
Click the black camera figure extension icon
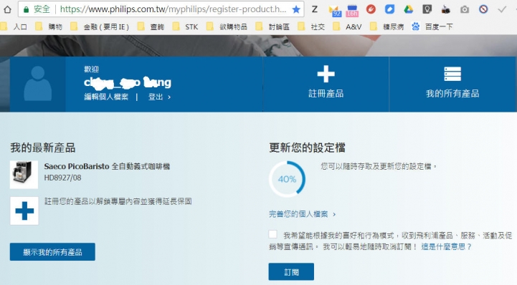click(x=446, y=9)
